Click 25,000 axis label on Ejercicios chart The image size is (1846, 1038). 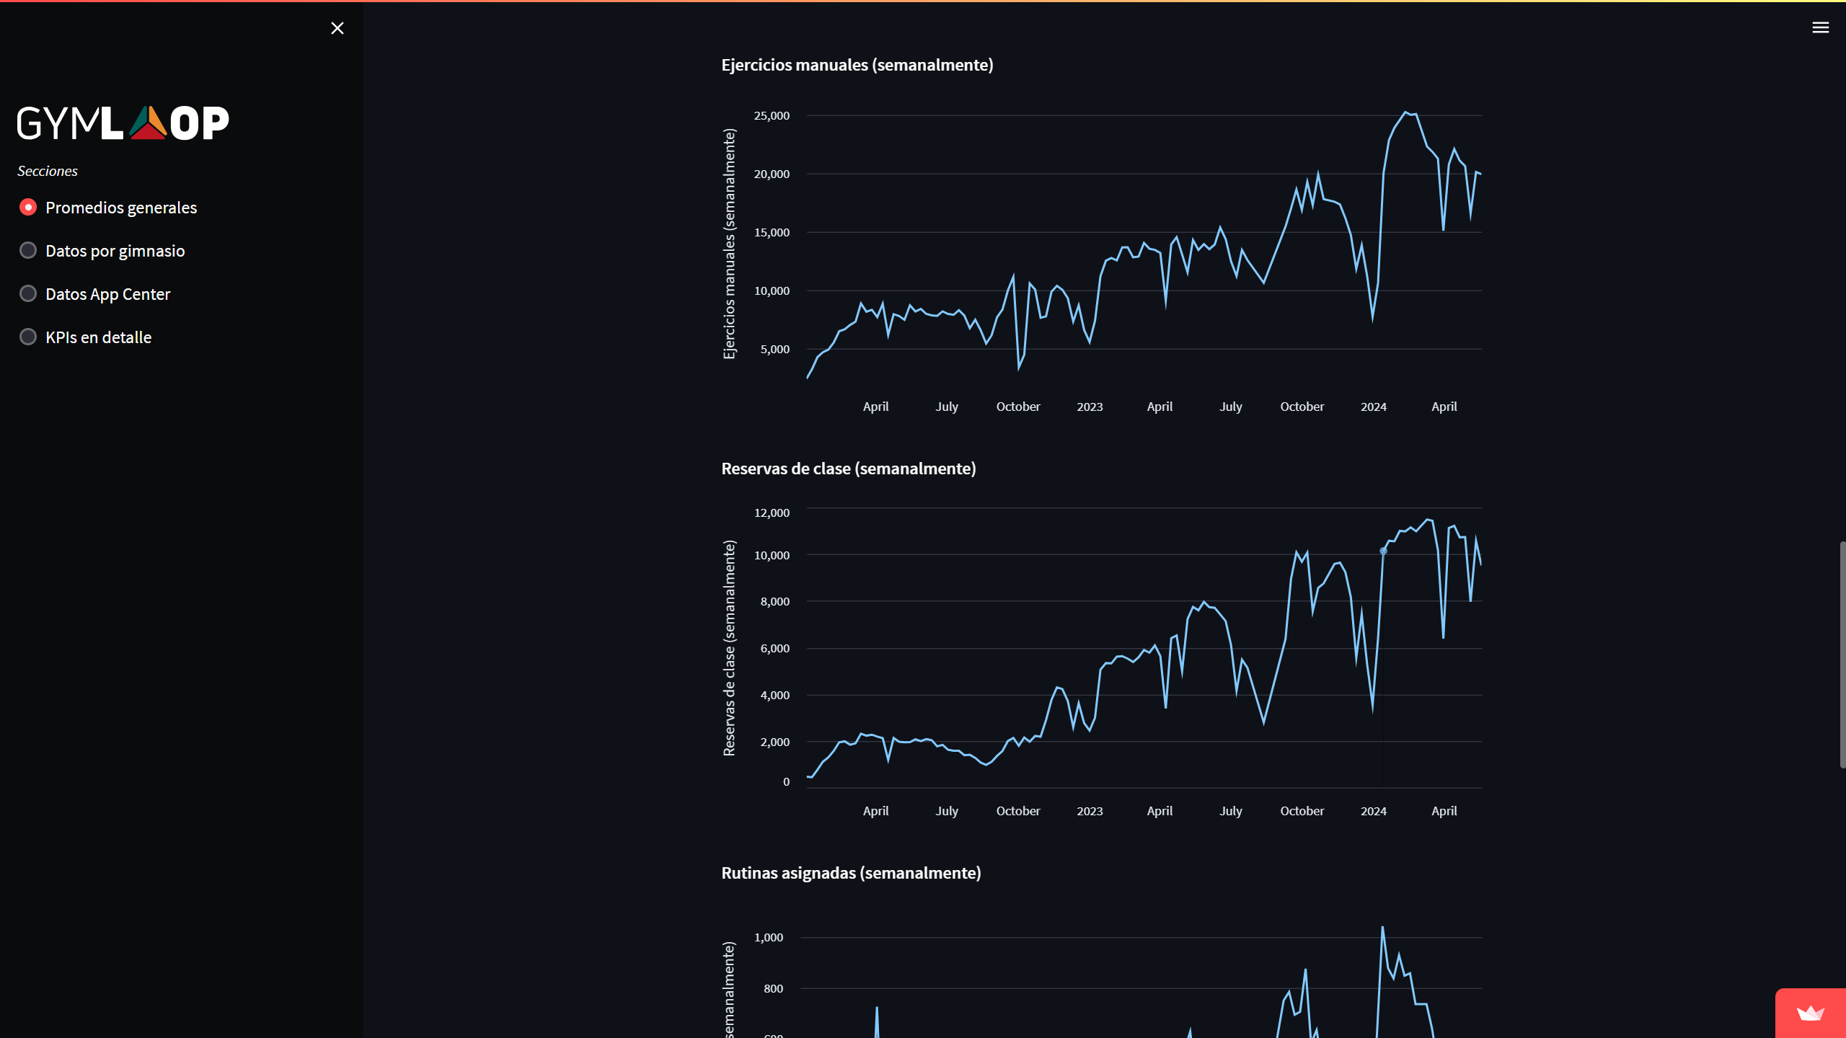(772, 115)
